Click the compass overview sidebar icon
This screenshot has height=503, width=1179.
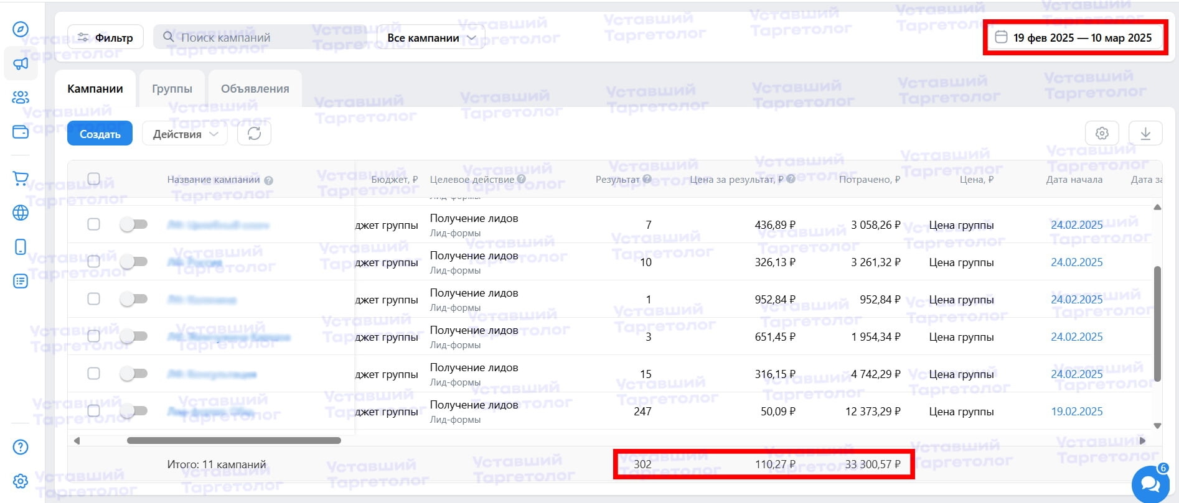click(x=21, y=29)
